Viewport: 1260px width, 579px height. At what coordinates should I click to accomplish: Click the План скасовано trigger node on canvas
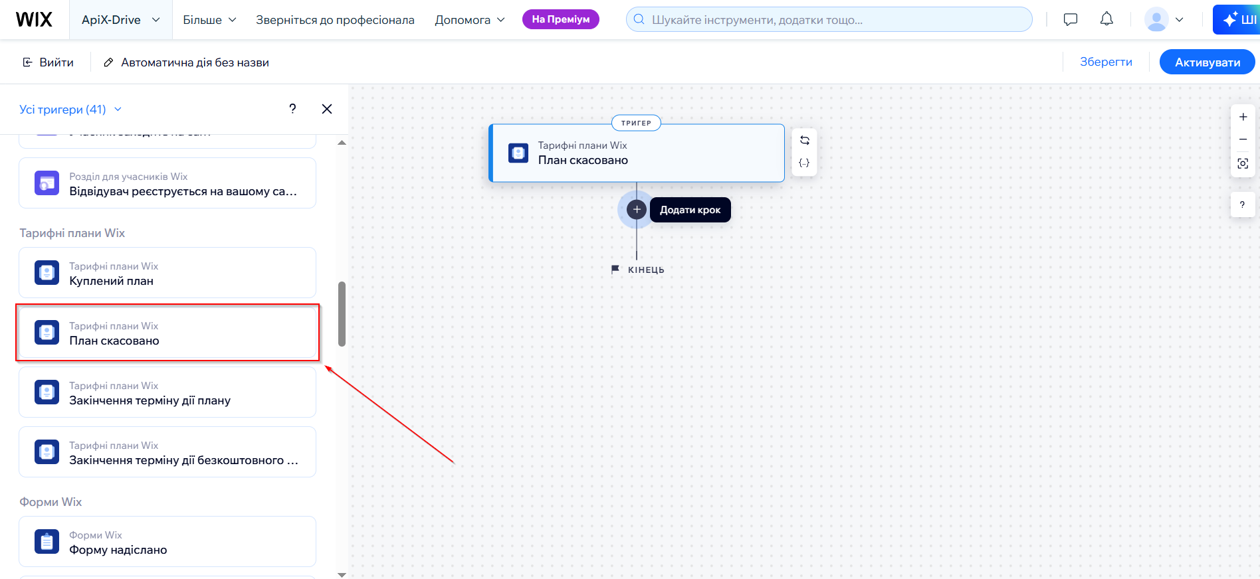637,153
